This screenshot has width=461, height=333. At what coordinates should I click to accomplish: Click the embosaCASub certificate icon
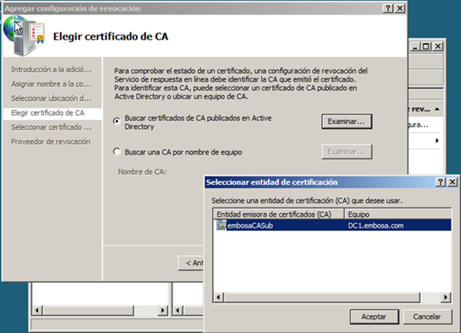coord(221,225)
